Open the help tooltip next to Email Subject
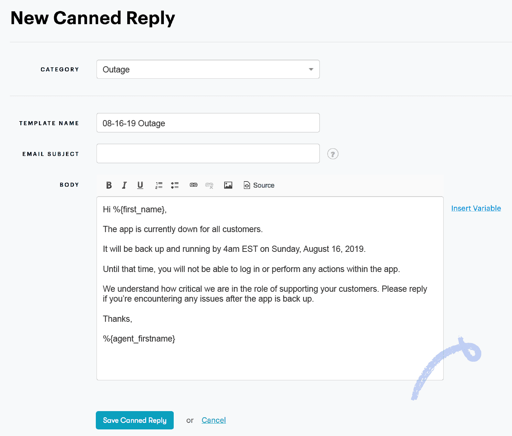Viewport: 512px width, 436px height. click(333, 154)
